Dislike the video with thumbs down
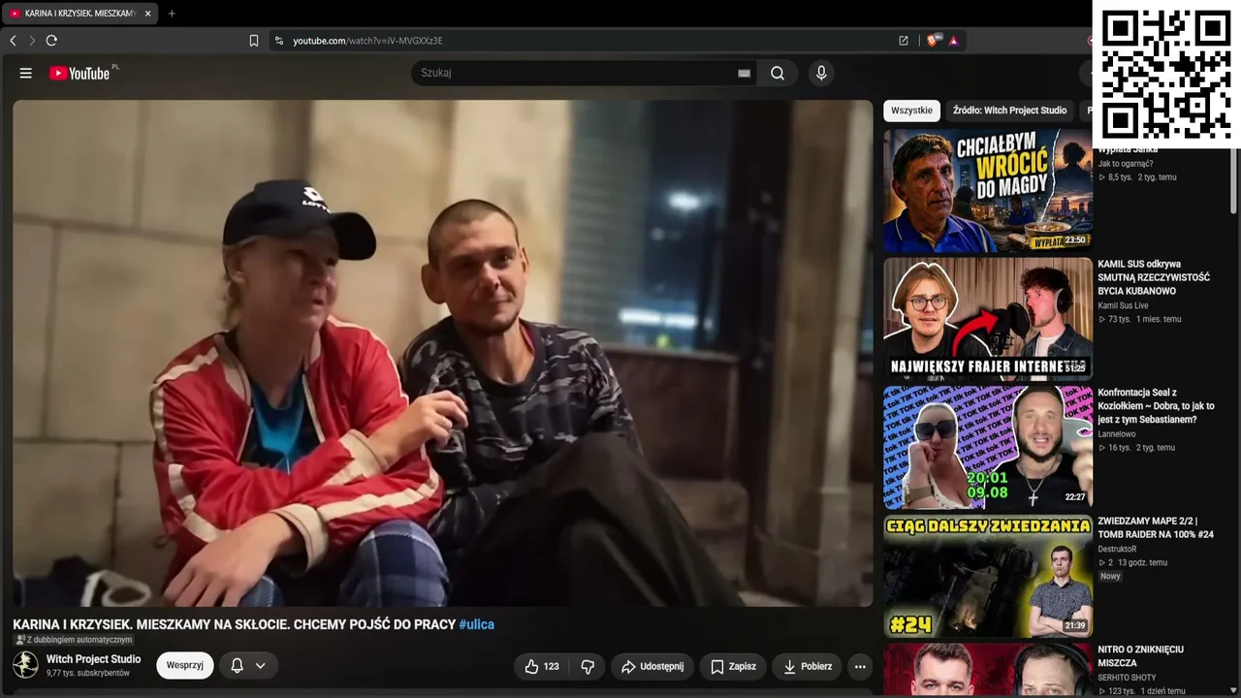1241x698 pixels. coord(588,667)
